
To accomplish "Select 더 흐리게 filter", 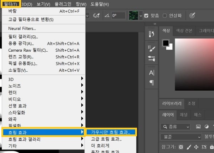I will 111,146.
